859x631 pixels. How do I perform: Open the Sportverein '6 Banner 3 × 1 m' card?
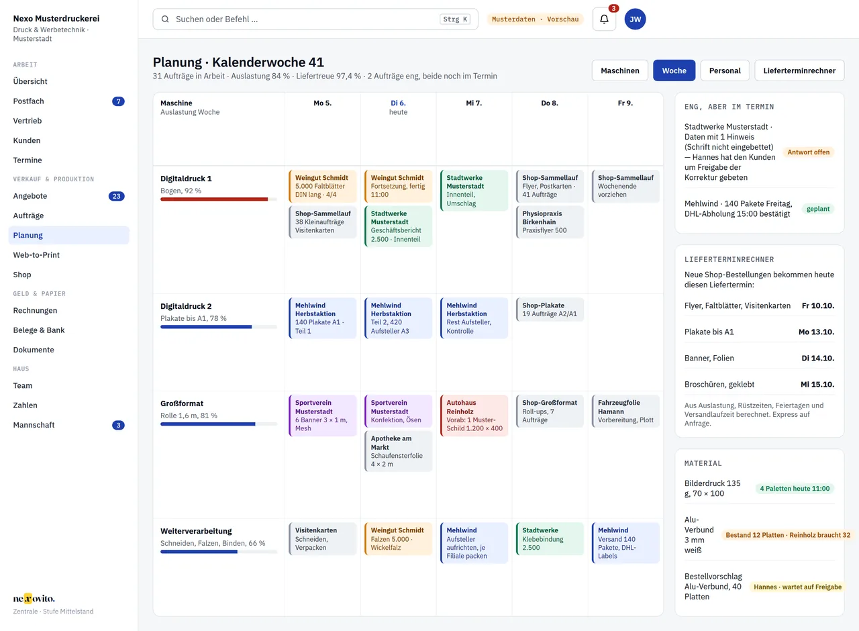pos(323,416)
